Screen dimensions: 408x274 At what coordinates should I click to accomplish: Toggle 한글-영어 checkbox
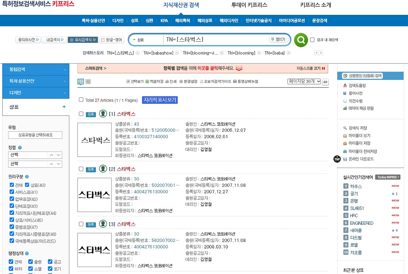103,40
